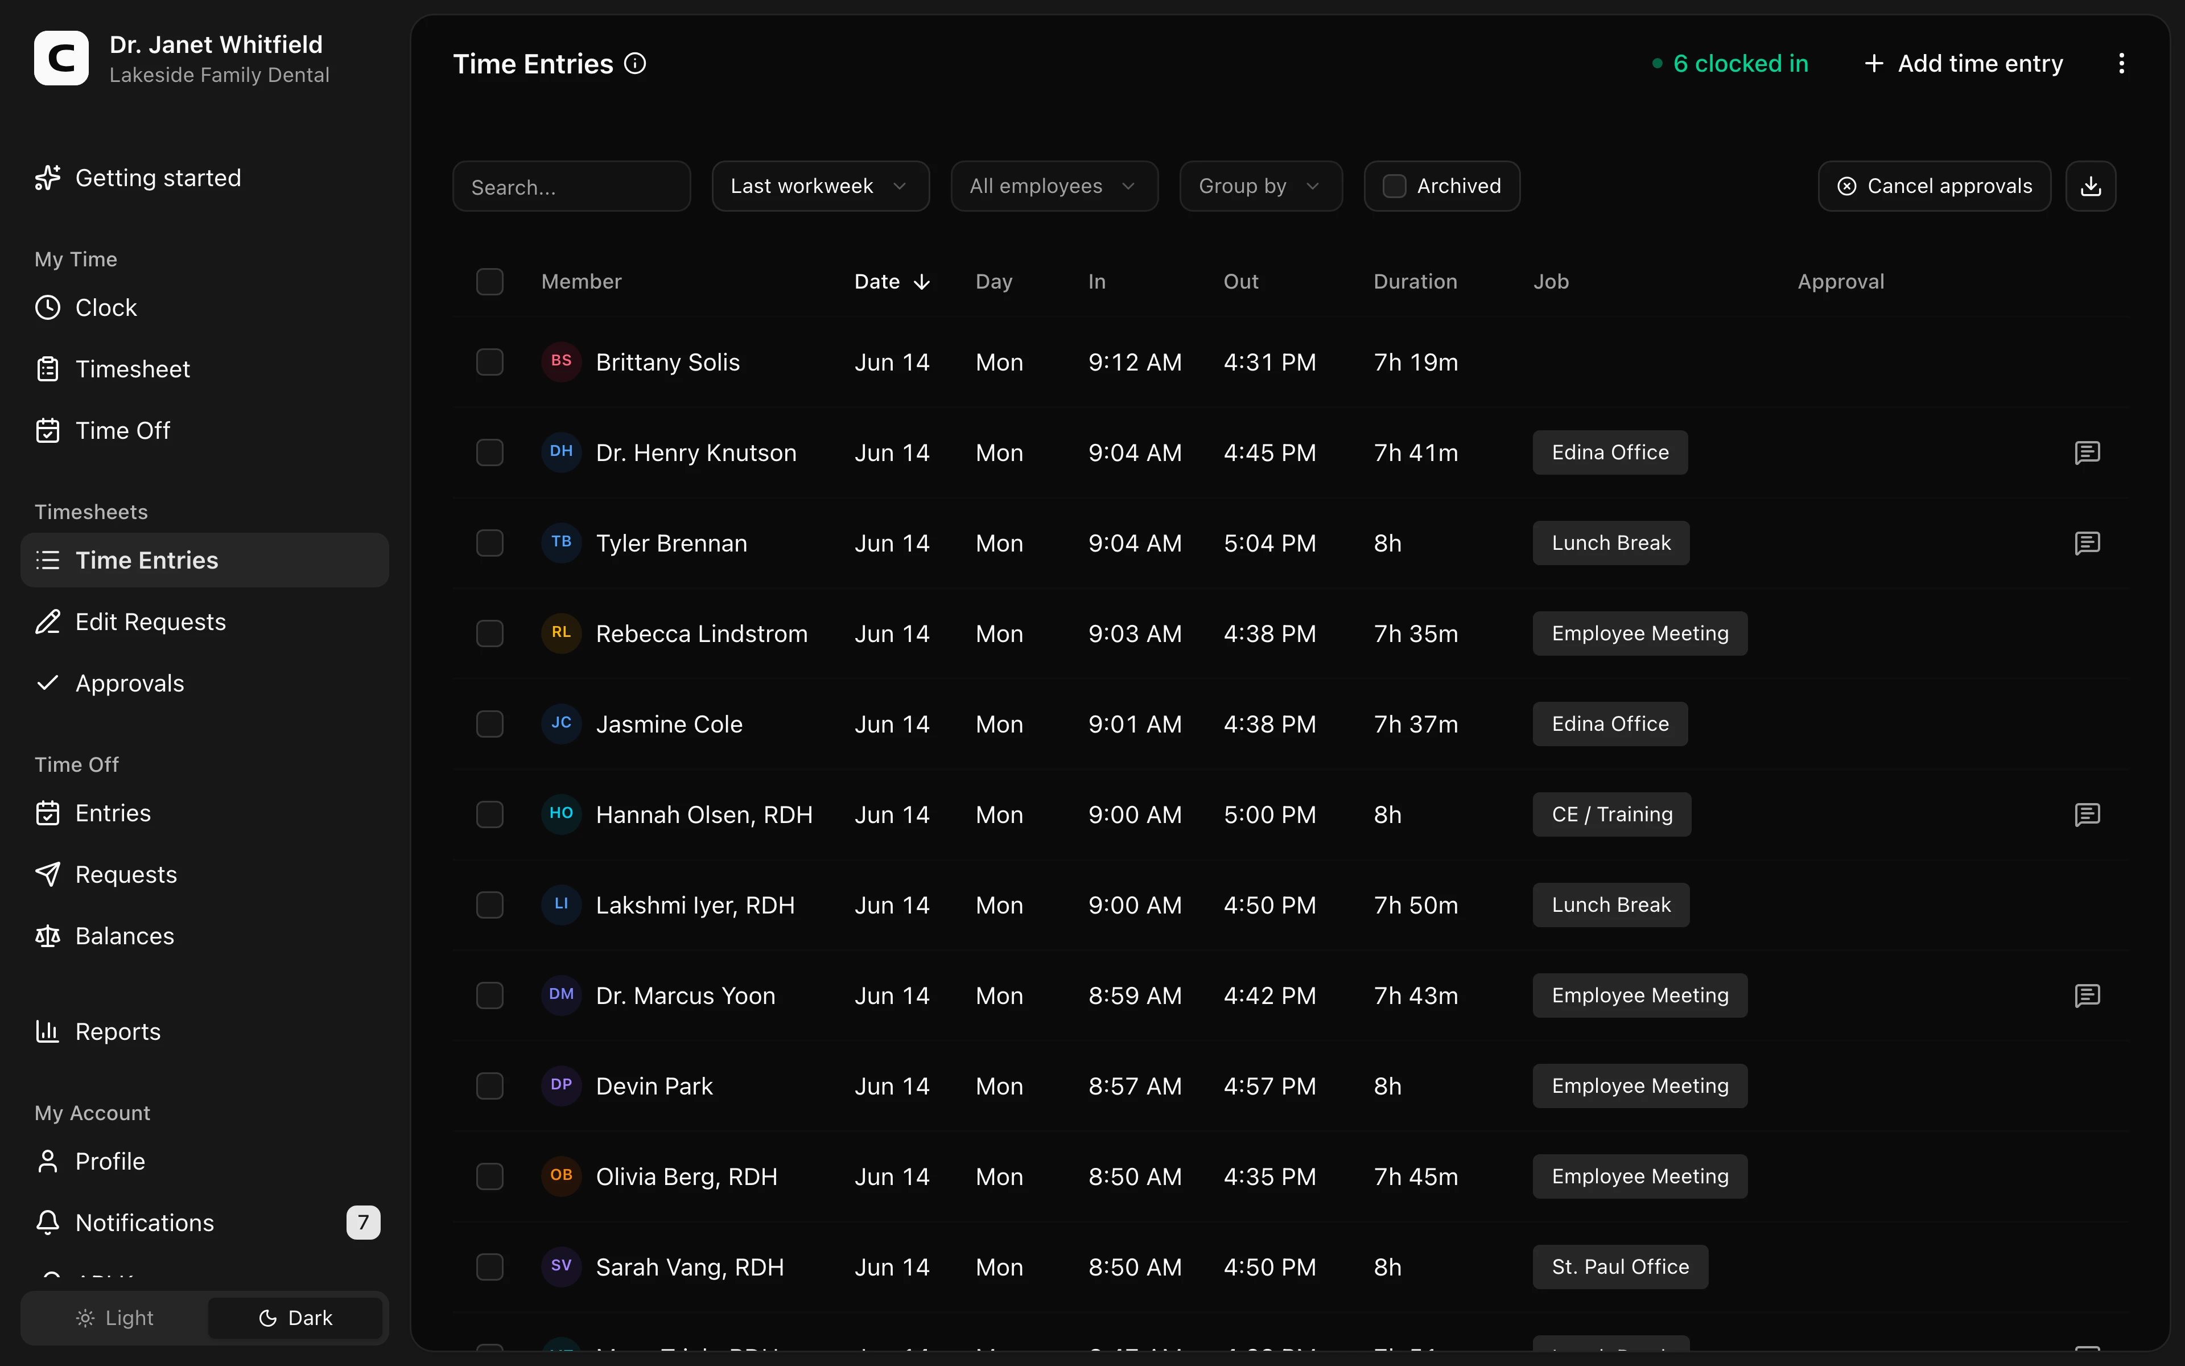
Task: View the note icon on Hannah Olsen row
Action: pyautogui.click(x=2088, y=815)
